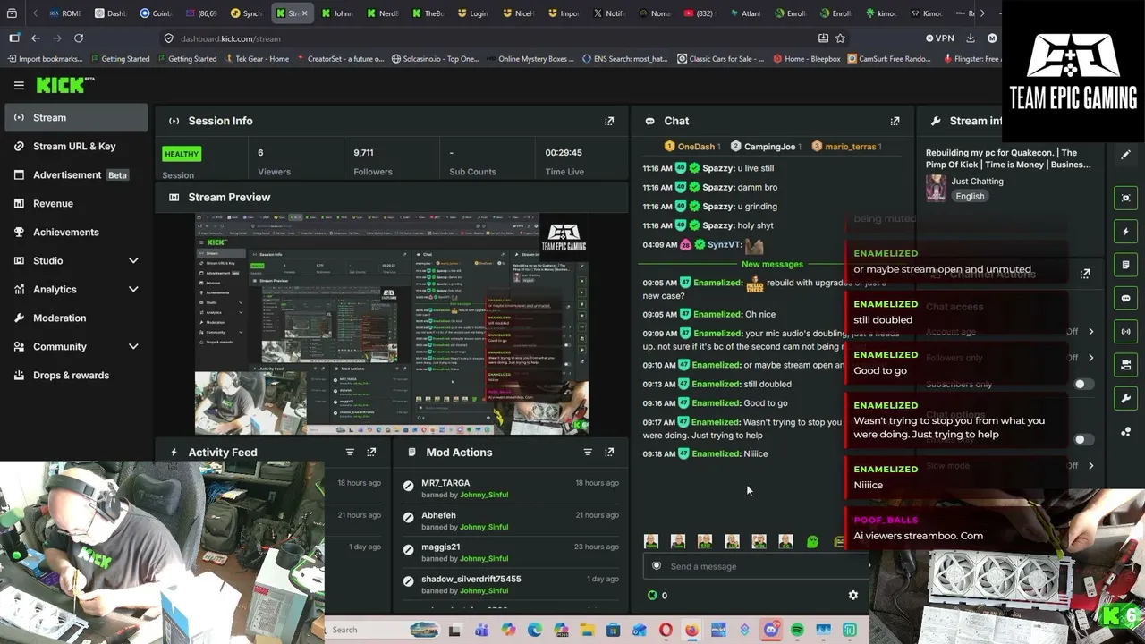Click the lightning bolt quick-actions icon in right rail
This screenshot has width=1145, height=644.
coord(1126,232)
